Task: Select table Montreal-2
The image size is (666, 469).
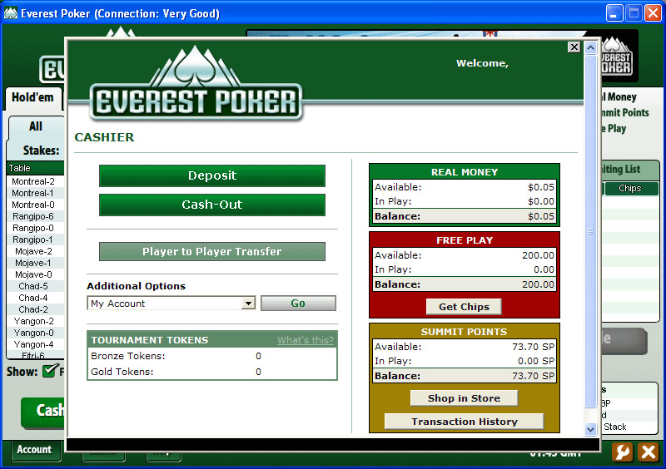Action: click(x=33, y=181)
